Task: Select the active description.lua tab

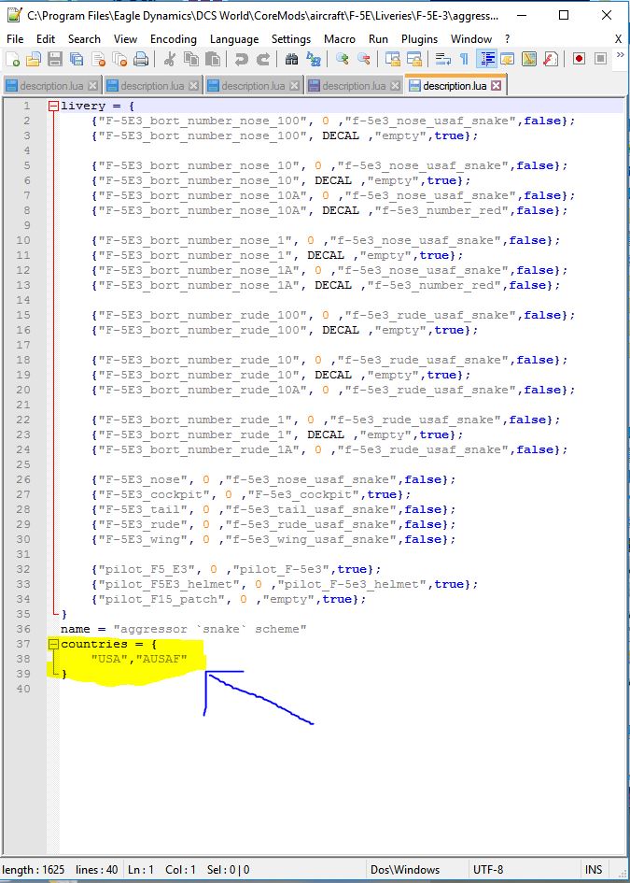Action: point(455,86)
